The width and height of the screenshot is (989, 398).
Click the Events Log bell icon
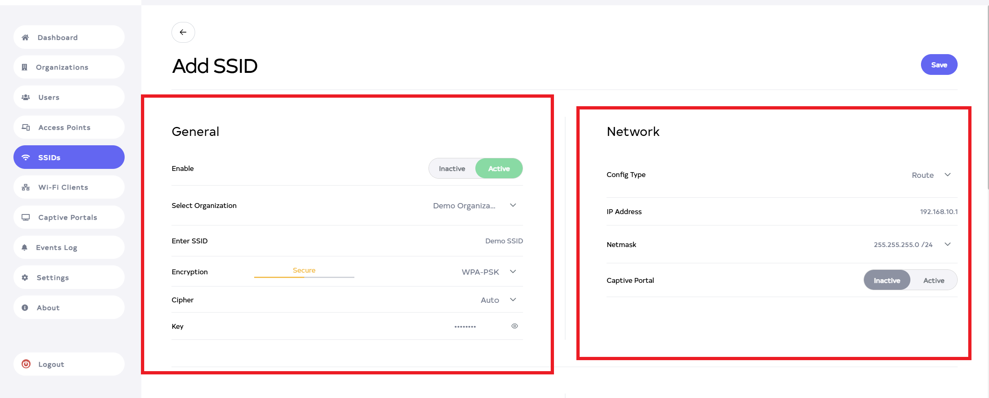point(24,247)
